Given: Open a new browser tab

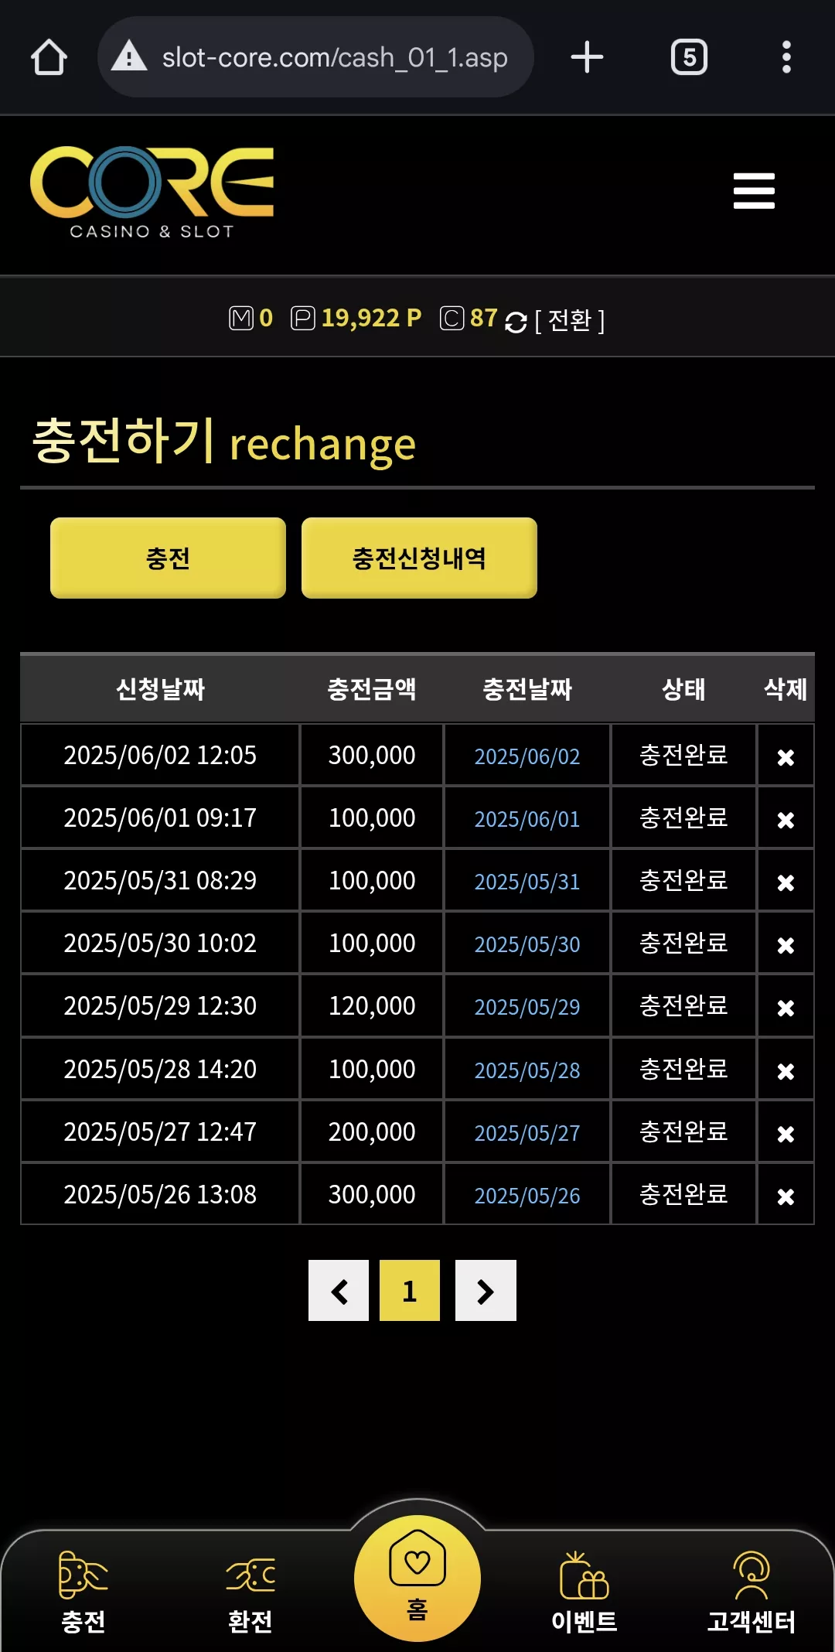Looking at the screenshot, I should (x=587, y=57).
